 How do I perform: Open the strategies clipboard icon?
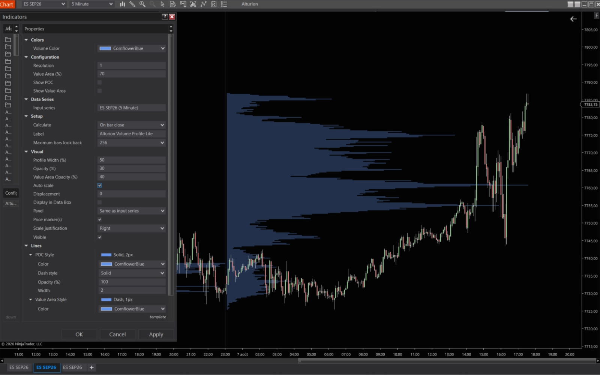pyautogui.click(x=214, y=4)
